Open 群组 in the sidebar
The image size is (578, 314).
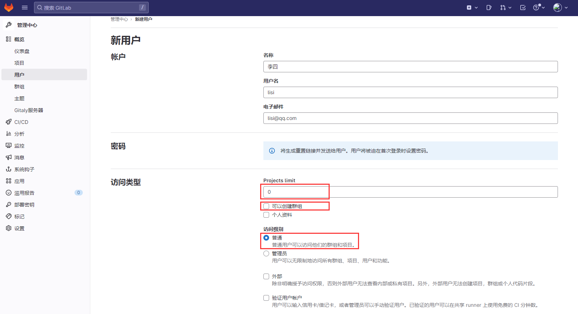coord(19,87)
